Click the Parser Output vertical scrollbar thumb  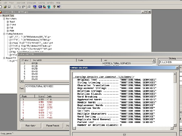(175, 79)
